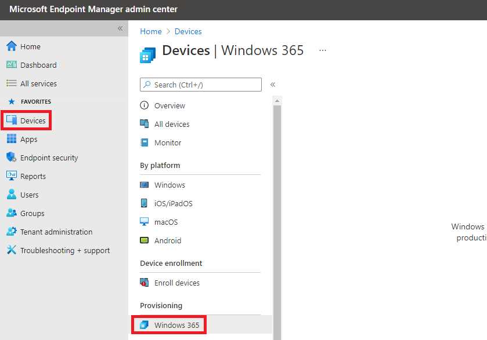Collapse the Windows 365 blade menu
Screen dimensions: 487x340
click(273, 85)
